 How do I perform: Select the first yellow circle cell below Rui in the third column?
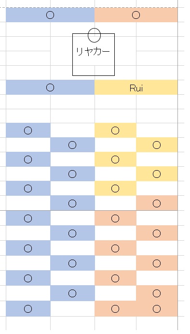(x=115, y=131)
